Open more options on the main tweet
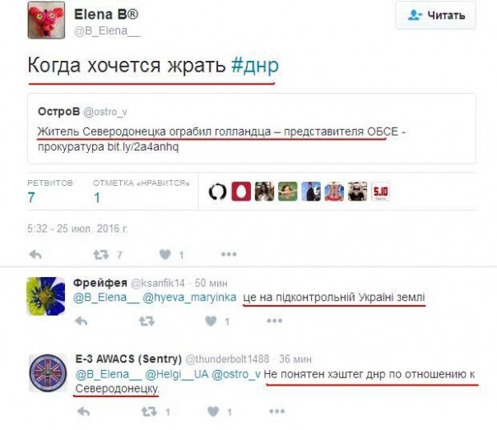497x430 pixels. [x=229, y=254]
